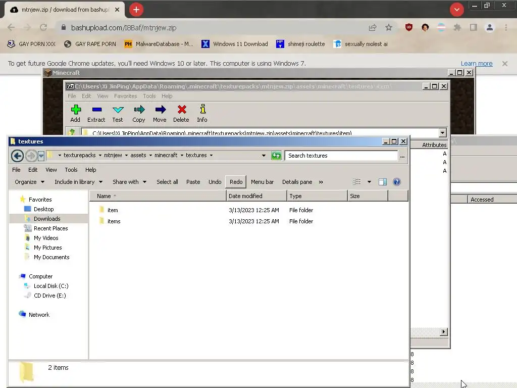
Task: Open Chrome three-dot menu
Action: click(506, 28)
